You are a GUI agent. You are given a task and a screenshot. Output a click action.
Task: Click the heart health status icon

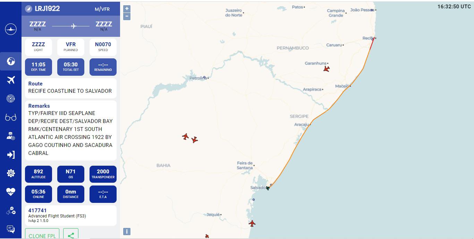pyautogui.click(x=11, y=192)
